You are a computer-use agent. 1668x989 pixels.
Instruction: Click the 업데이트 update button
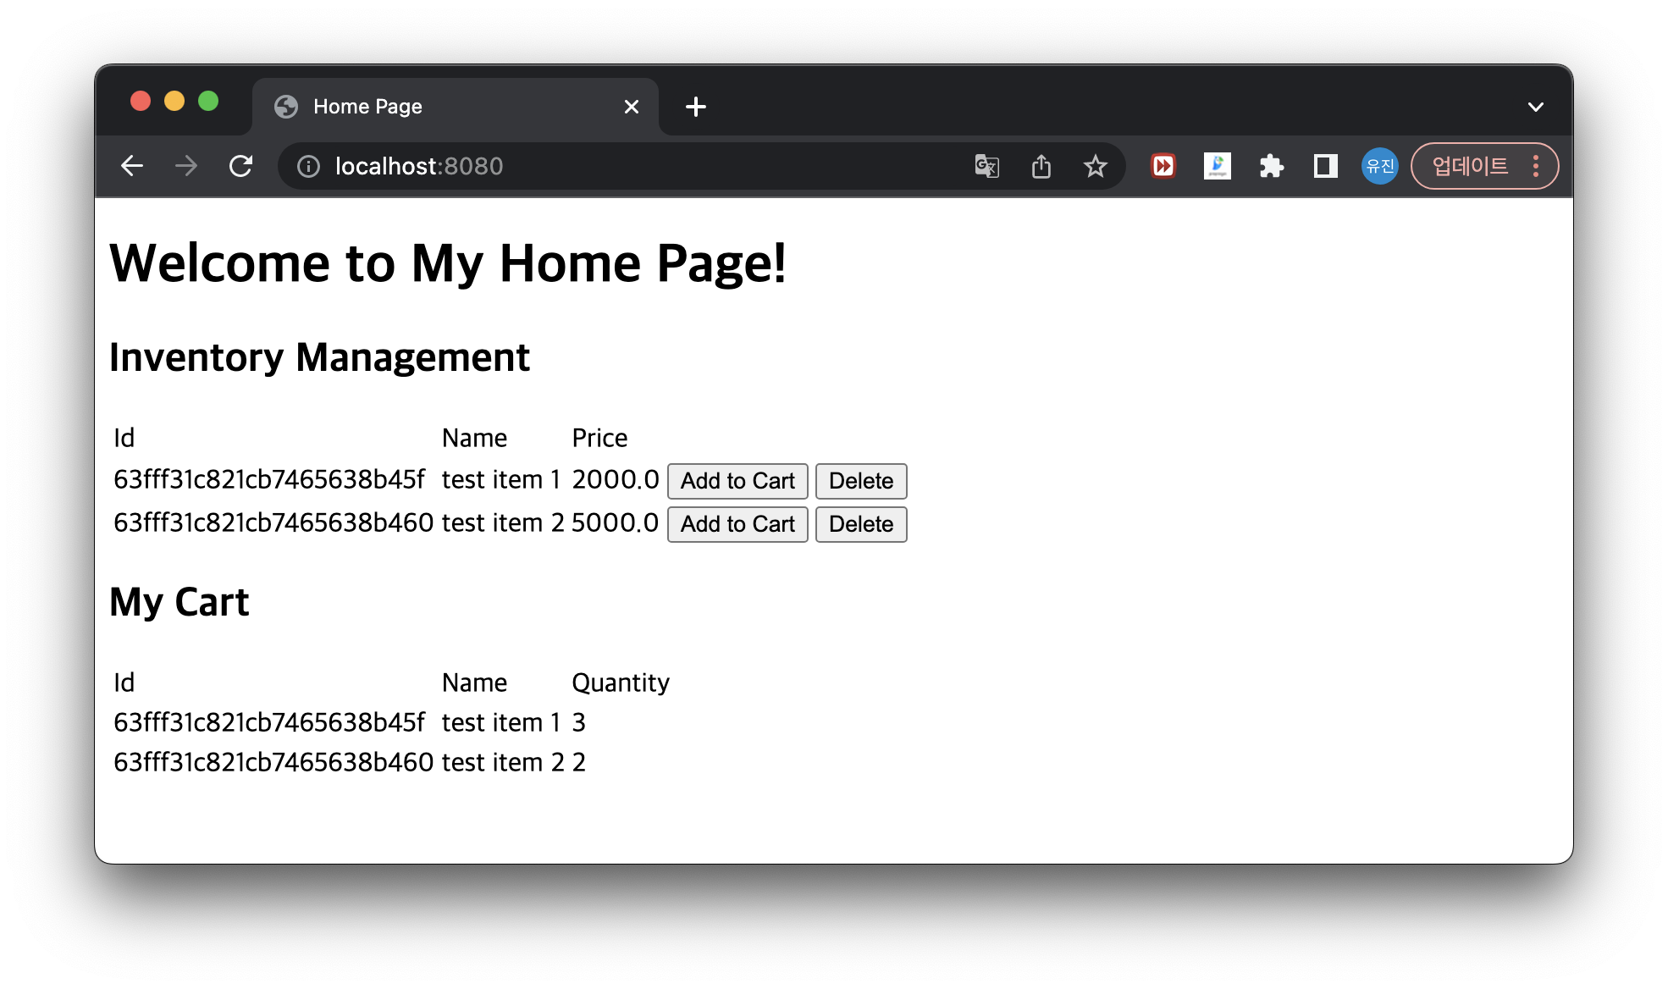point(1470,166)
